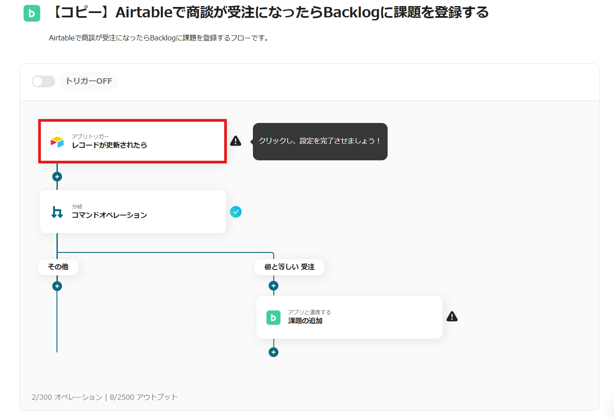Add a step under 値と等しい 受注
This screenshot has height=418, width=614.
coord(273,286)
